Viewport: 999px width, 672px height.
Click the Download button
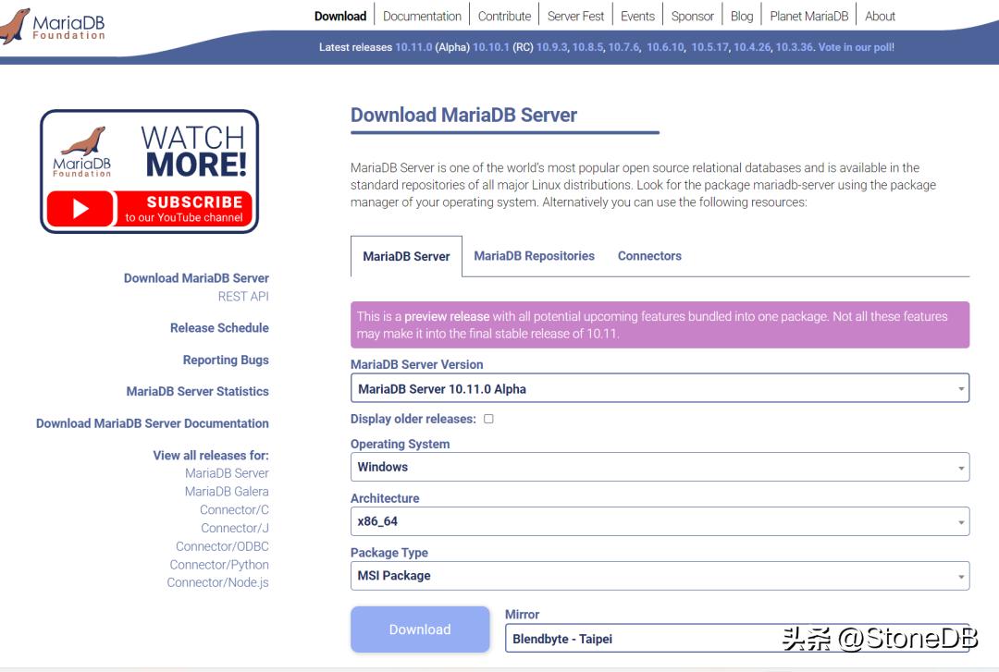point(420,629)
